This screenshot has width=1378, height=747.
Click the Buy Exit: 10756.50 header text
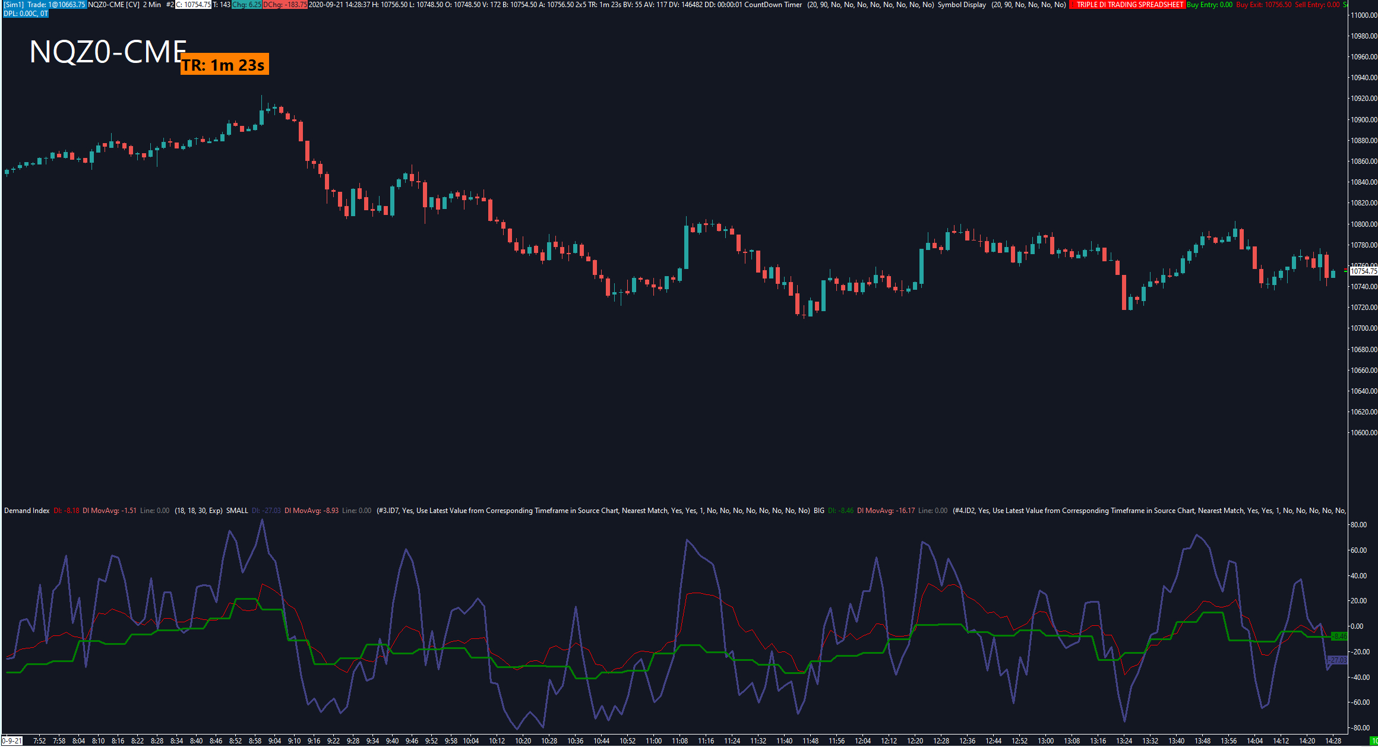1263,5
